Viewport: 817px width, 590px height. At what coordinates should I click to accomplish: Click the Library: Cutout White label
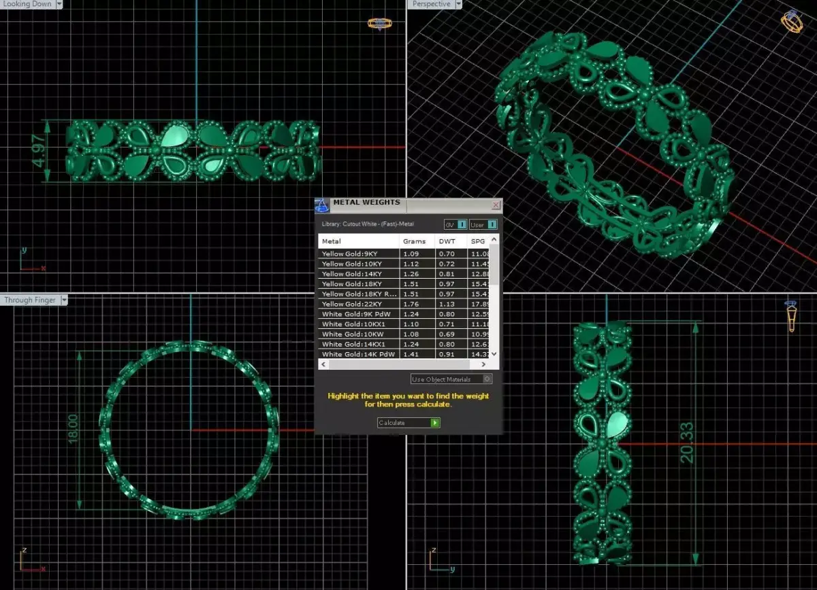point(368,224)
